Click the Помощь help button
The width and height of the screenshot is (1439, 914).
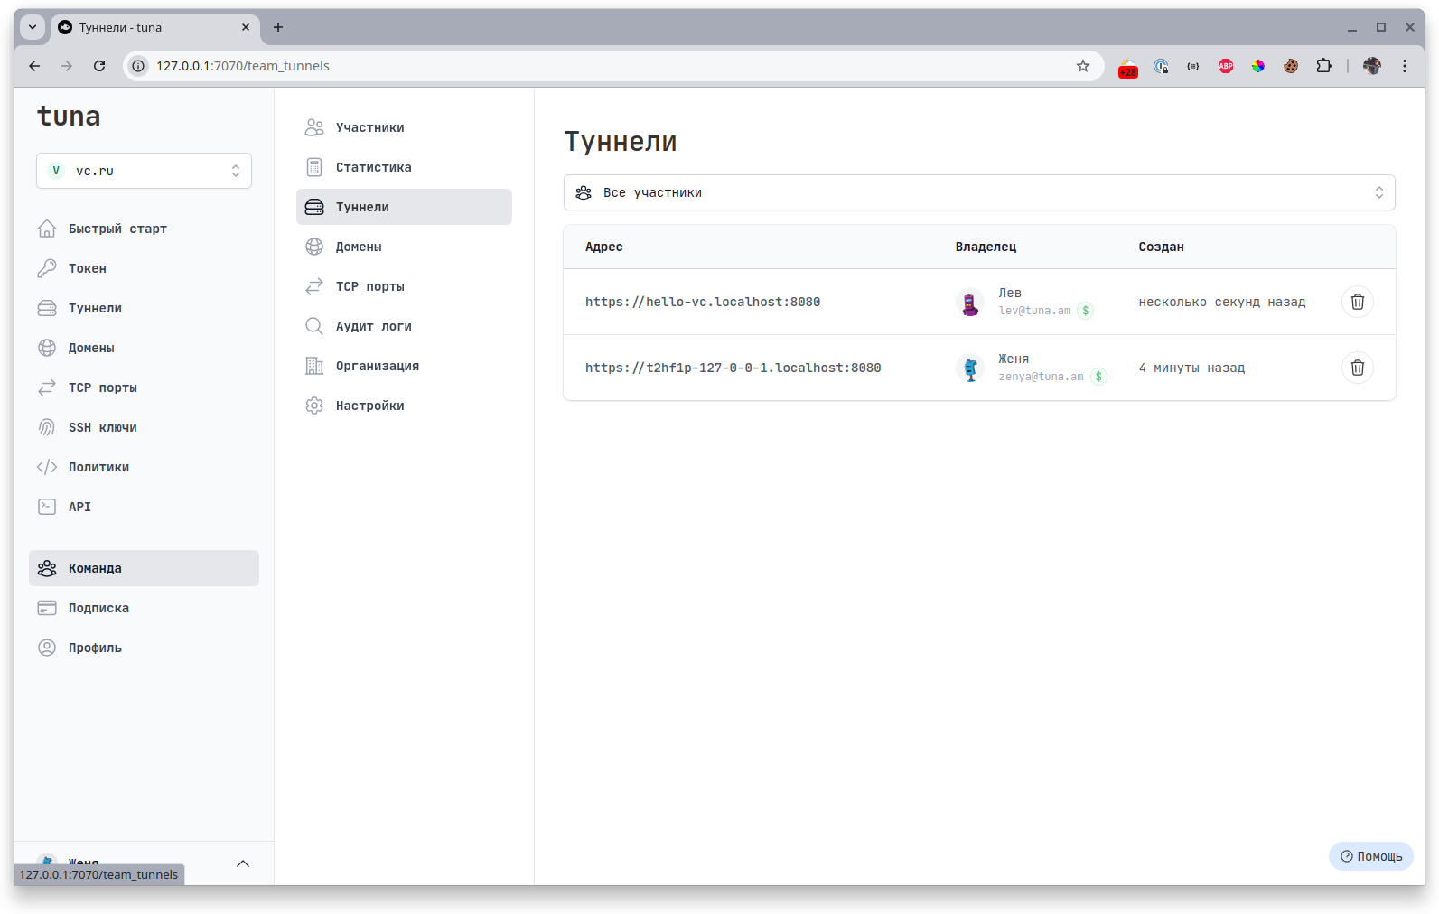(1370, 856)
